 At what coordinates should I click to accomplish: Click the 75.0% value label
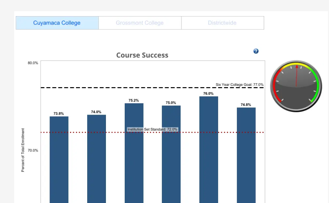[x=171, y=103]
